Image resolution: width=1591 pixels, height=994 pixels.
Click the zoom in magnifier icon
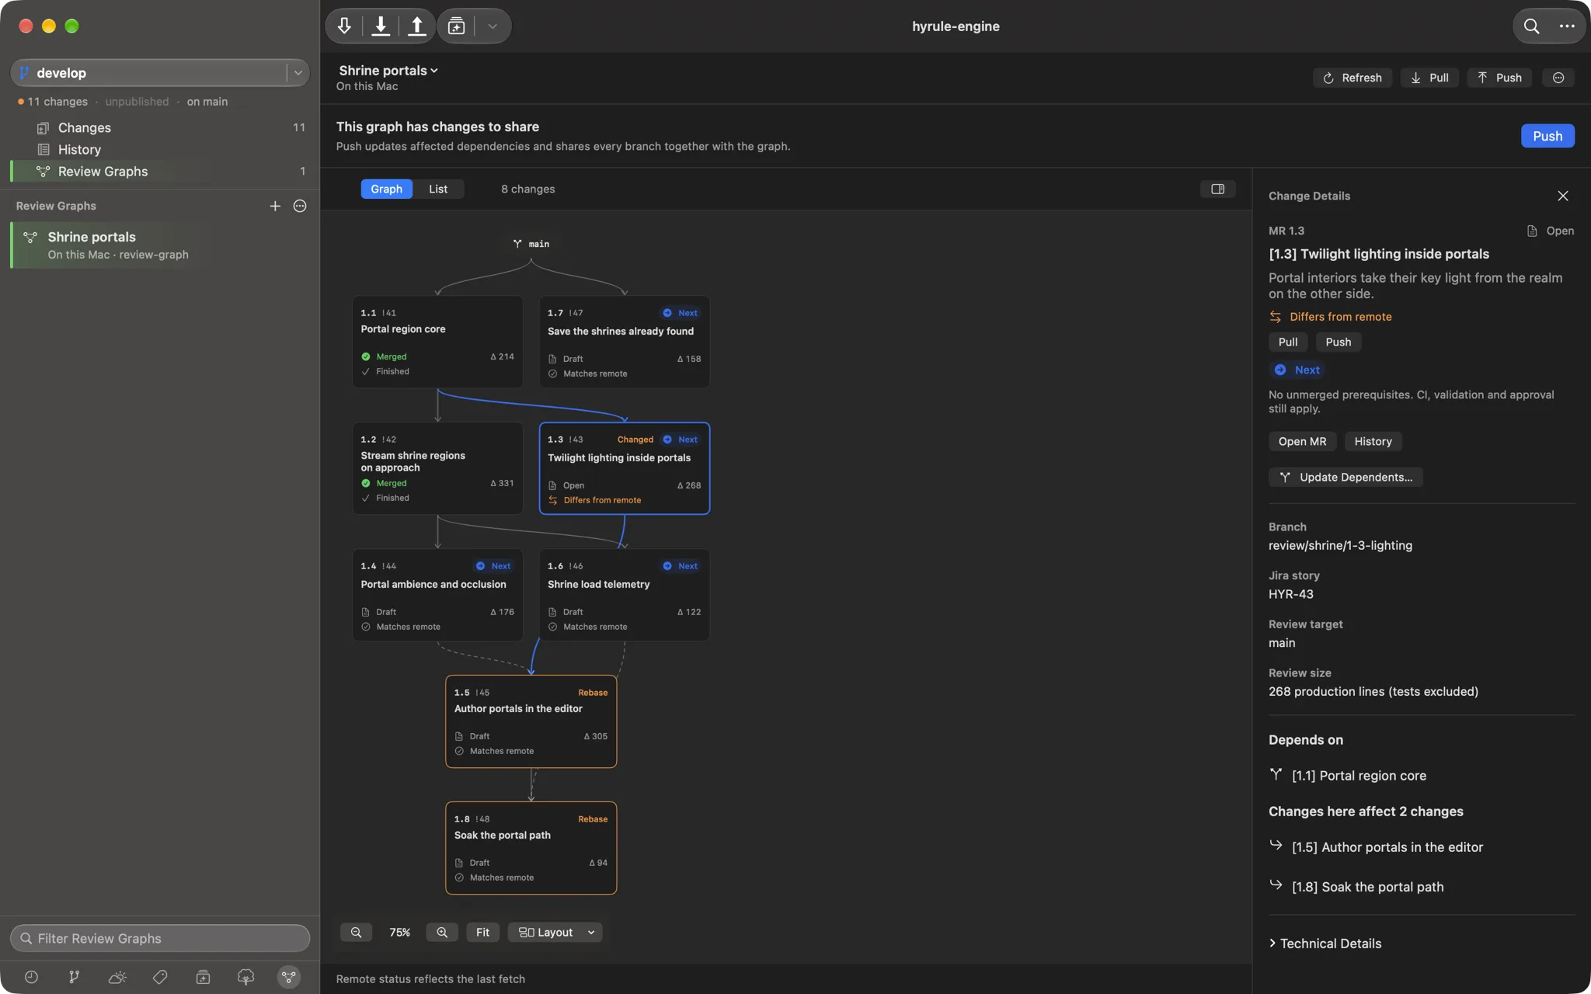442,932
